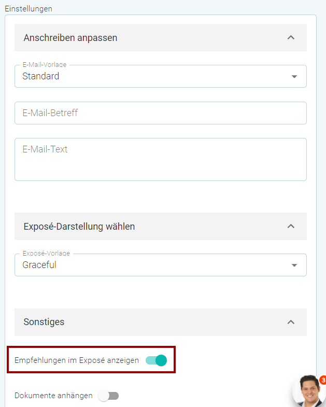326x407 pixels.
Task: Toggle the Sonstiges section header
Action: tap(160, 322)
